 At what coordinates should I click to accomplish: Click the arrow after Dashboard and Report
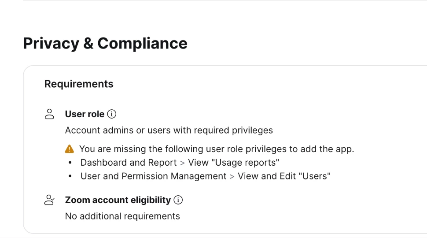tap(182, 163)
